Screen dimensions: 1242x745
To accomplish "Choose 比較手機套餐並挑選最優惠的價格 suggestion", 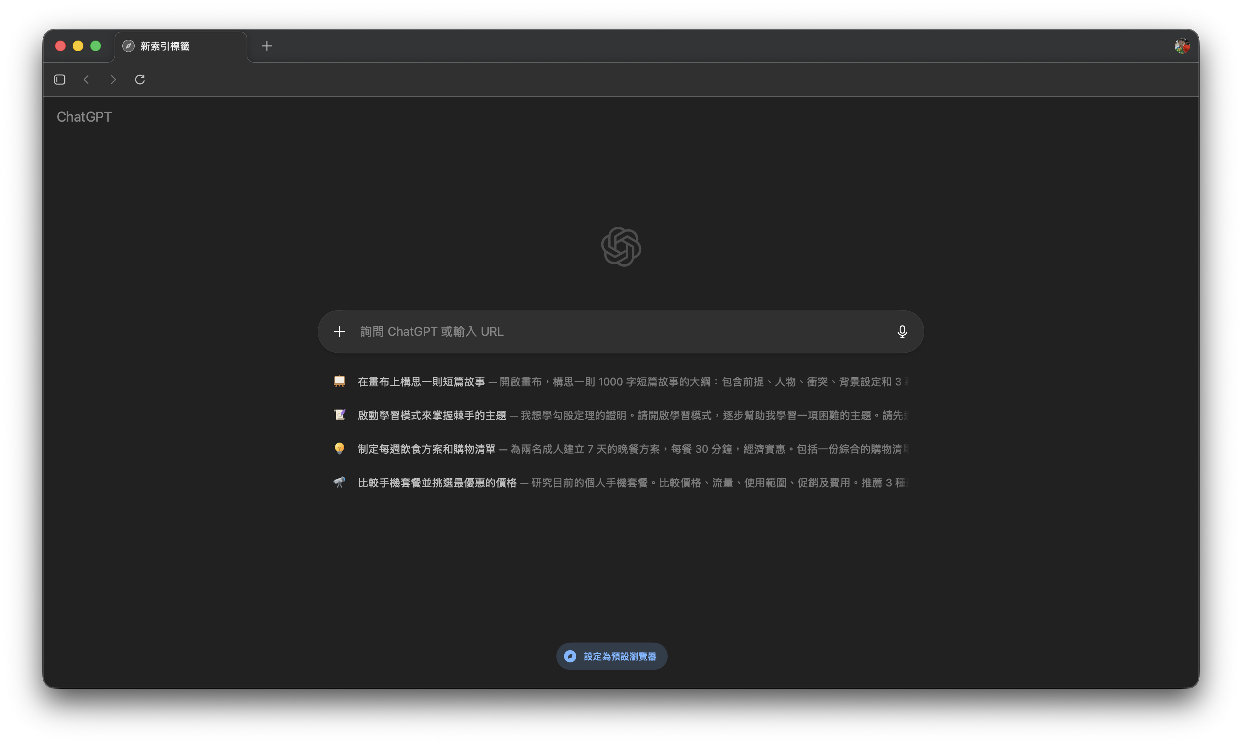I will click(x=437, y=483).
